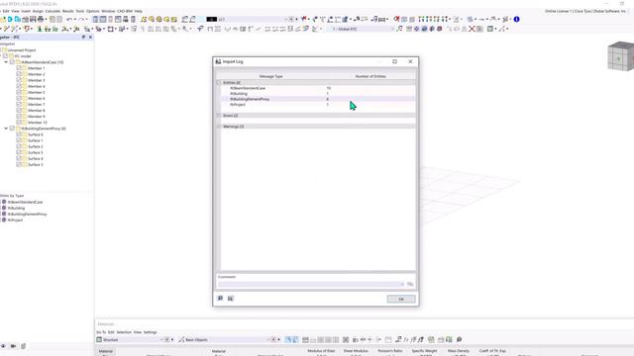Image resolution: width=634 pixels, height=356 pixels.
Task: Click the red X delete icon in second toolbar
Action: [x=472, y=29]
